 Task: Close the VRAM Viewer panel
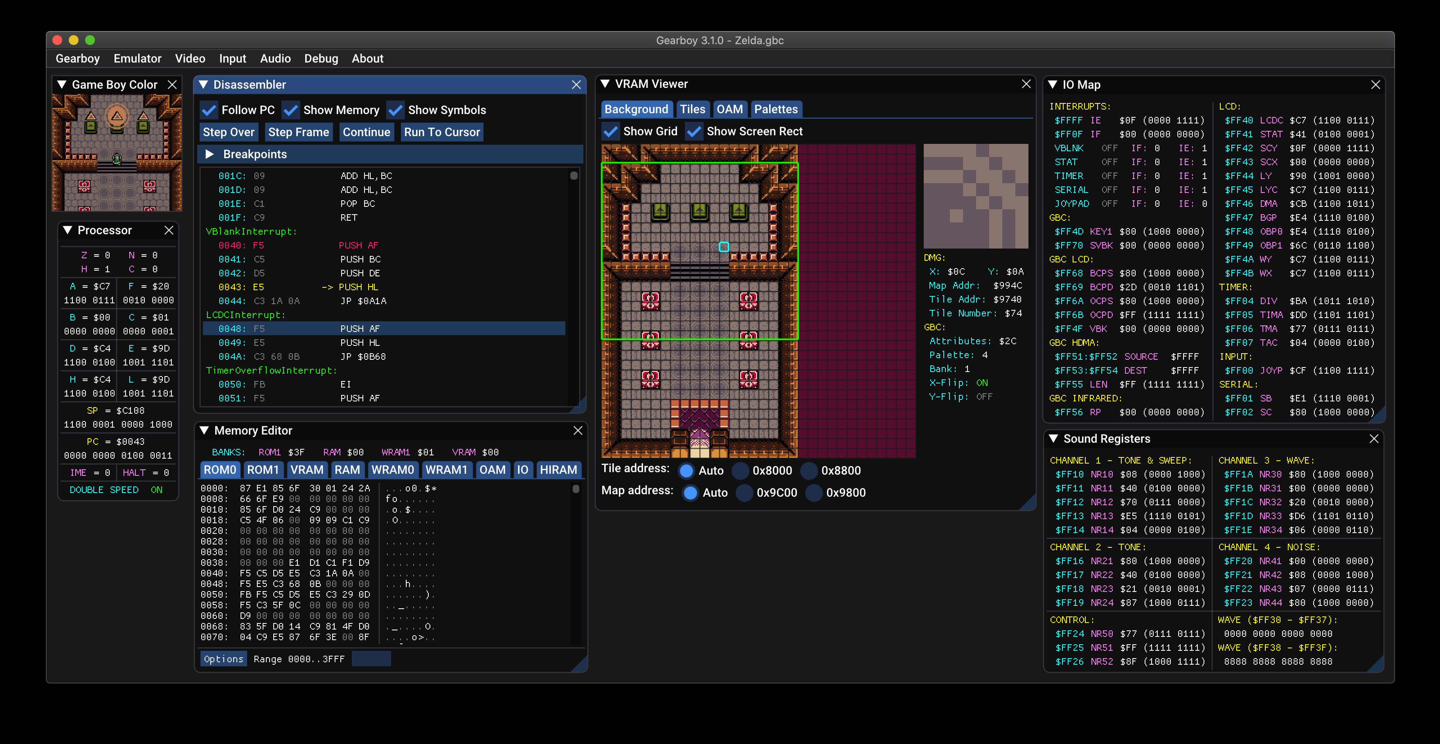coord(1026,84)
